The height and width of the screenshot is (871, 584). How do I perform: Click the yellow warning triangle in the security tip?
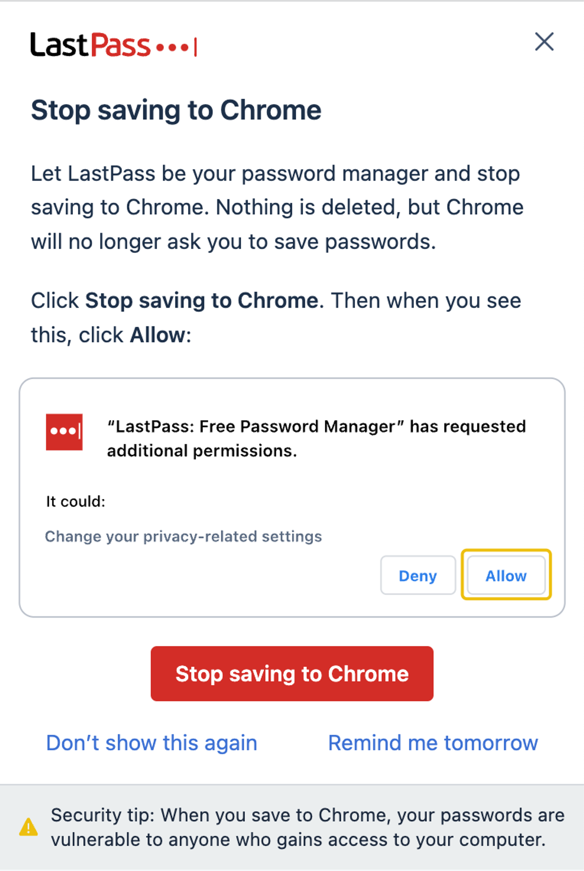coord(29,827)
